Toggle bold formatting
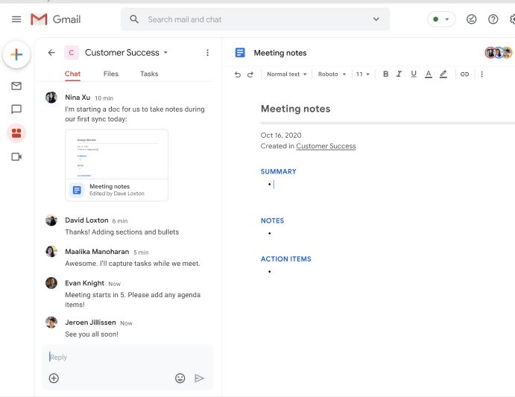 tap(385, 74)
